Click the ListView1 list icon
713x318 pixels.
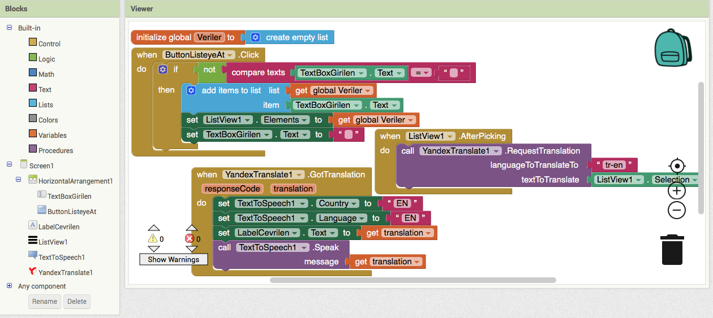tap(33, 240)
